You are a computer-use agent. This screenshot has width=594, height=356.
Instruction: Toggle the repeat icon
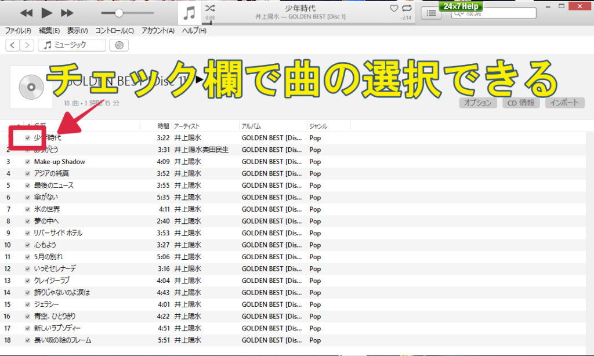407,8
